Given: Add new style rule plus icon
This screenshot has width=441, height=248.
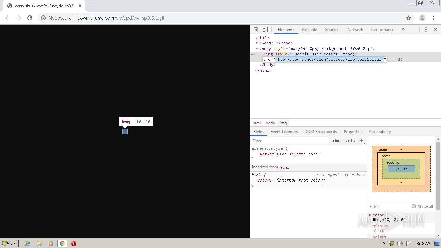Looking at the screenshot, I should [361, 141].
